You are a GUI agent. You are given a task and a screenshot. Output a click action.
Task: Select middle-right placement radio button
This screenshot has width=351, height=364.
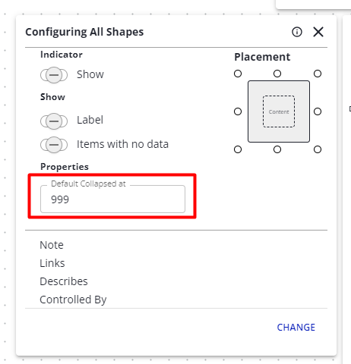pos(318,111)
